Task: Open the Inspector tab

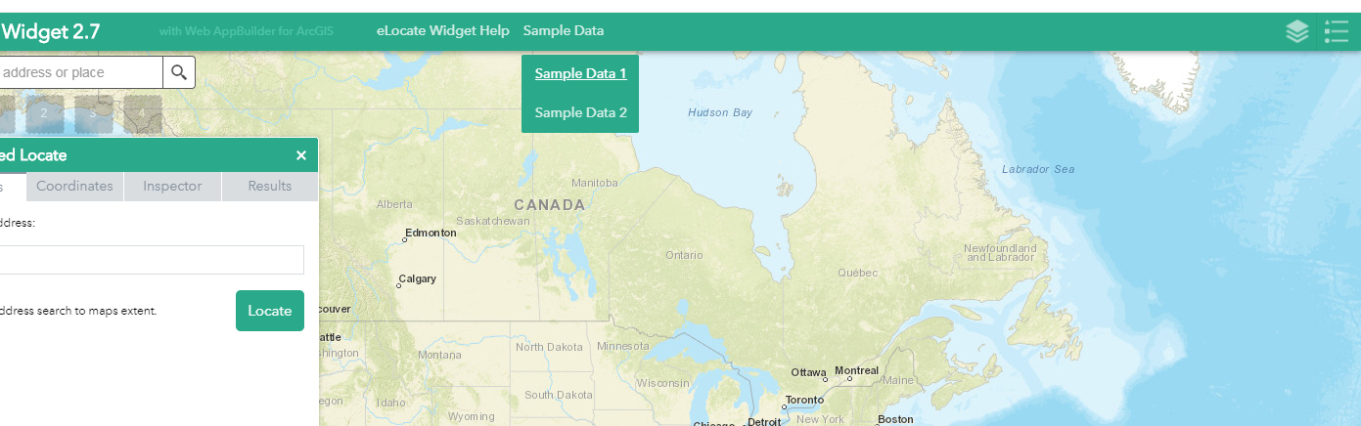Action: (x=172, y=186)
